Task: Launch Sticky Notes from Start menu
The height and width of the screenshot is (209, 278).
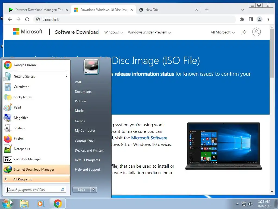Action: click(36, 97)
